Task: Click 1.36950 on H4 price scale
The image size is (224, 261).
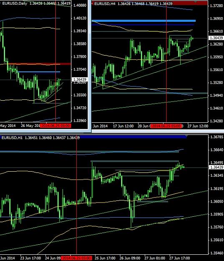Action: 216,18
